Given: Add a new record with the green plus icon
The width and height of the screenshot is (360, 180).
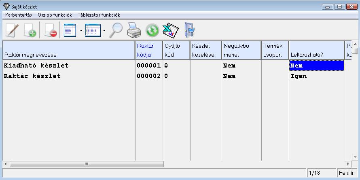Looking at the screenshot, I should click(x=30, y=30).
